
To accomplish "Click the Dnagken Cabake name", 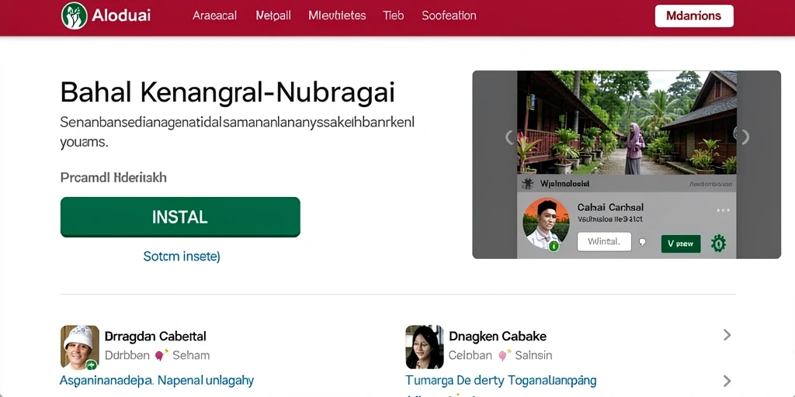I will point(498,337).
